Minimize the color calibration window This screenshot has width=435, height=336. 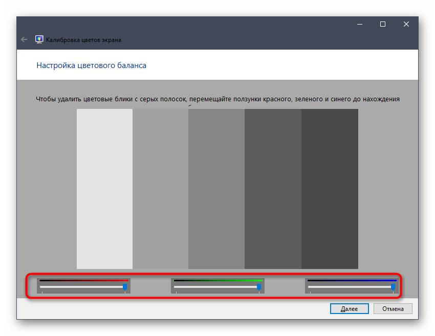click(359, 24)
